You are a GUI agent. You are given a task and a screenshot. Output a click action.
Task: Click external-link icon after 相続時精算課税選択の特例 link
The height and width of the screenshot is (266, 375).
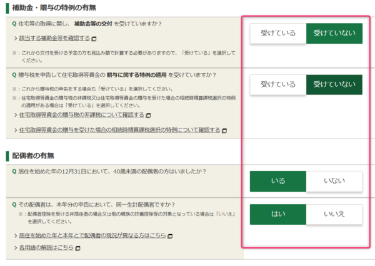point(224,131)
